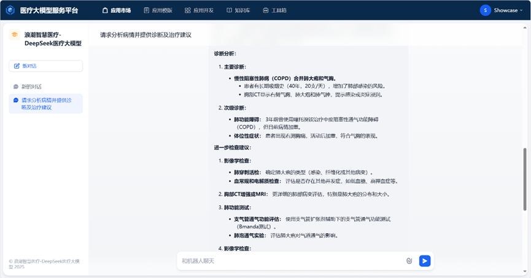The width and height of the screenshot is (531, 278).
Task: Click the vertical scrollbar thumb
Action: pyautogui.click(x=525, y=179)
